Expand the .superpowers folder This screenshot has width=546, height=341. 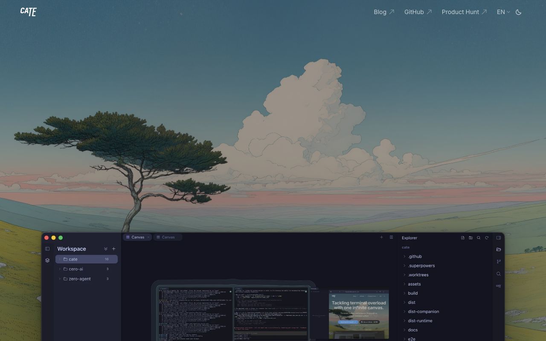(404, 266)
